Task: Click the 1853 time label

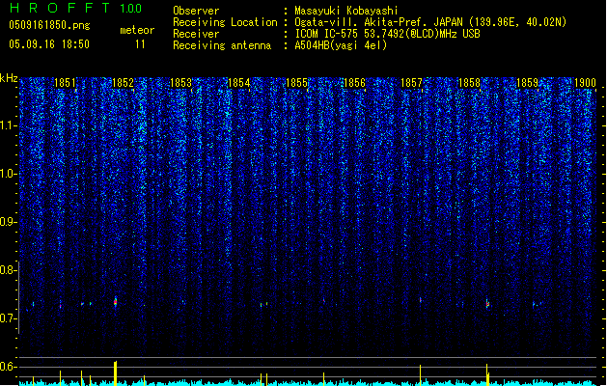Action: 180,82
